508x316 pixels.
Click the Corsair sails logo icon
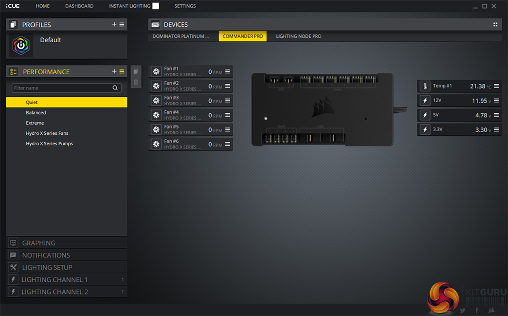coord(492,310)
